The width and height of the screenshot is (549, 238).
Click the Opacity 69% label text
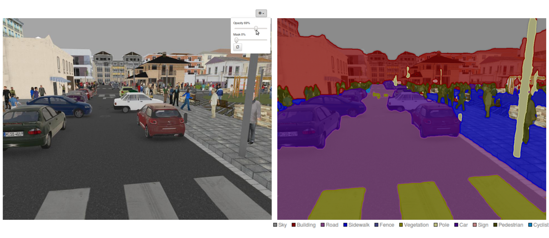pos(242,23)
